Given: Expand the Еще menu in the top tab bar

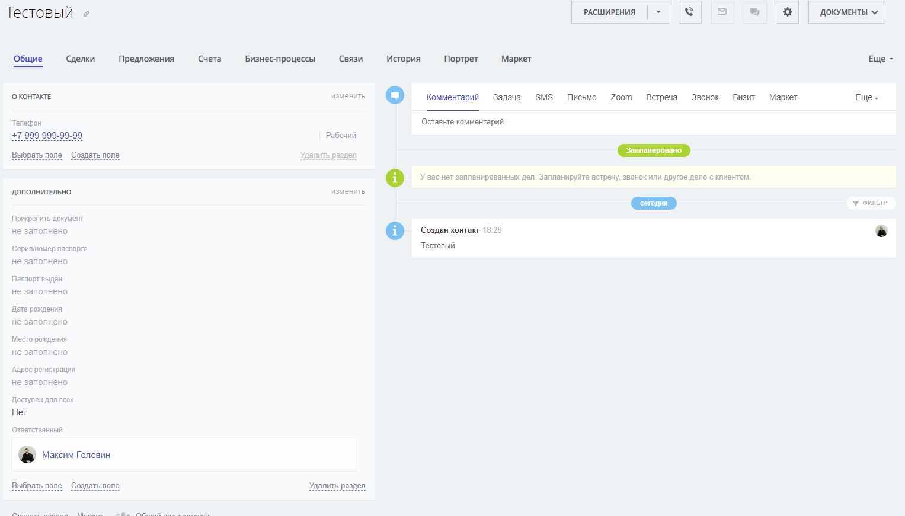Looking at the screenshot, I should (880, 59).
